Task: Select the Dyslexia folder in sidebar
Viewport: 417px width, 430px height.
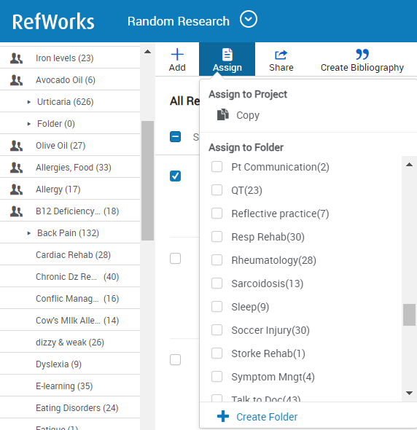Action: click(x=58, y=364)
